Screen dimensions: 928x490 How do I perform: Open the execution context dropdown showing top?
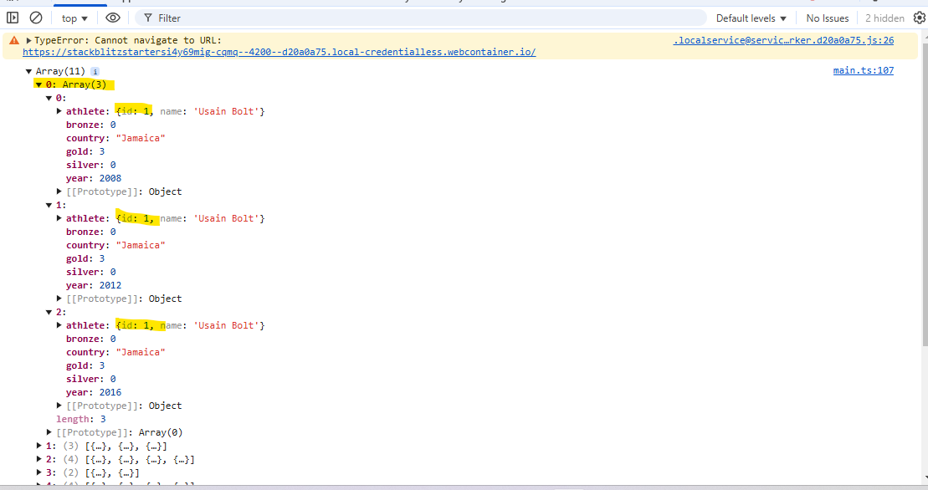74,17
